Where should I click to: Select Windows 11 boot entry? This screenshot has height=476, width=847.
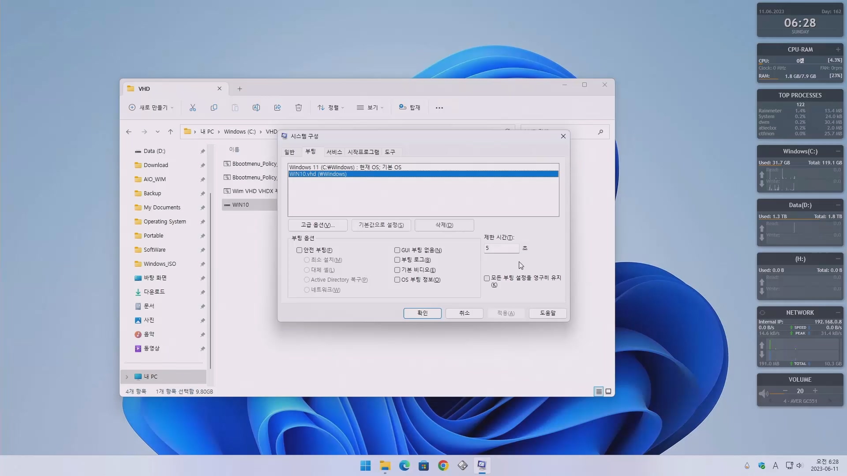(x=423, y=167)
